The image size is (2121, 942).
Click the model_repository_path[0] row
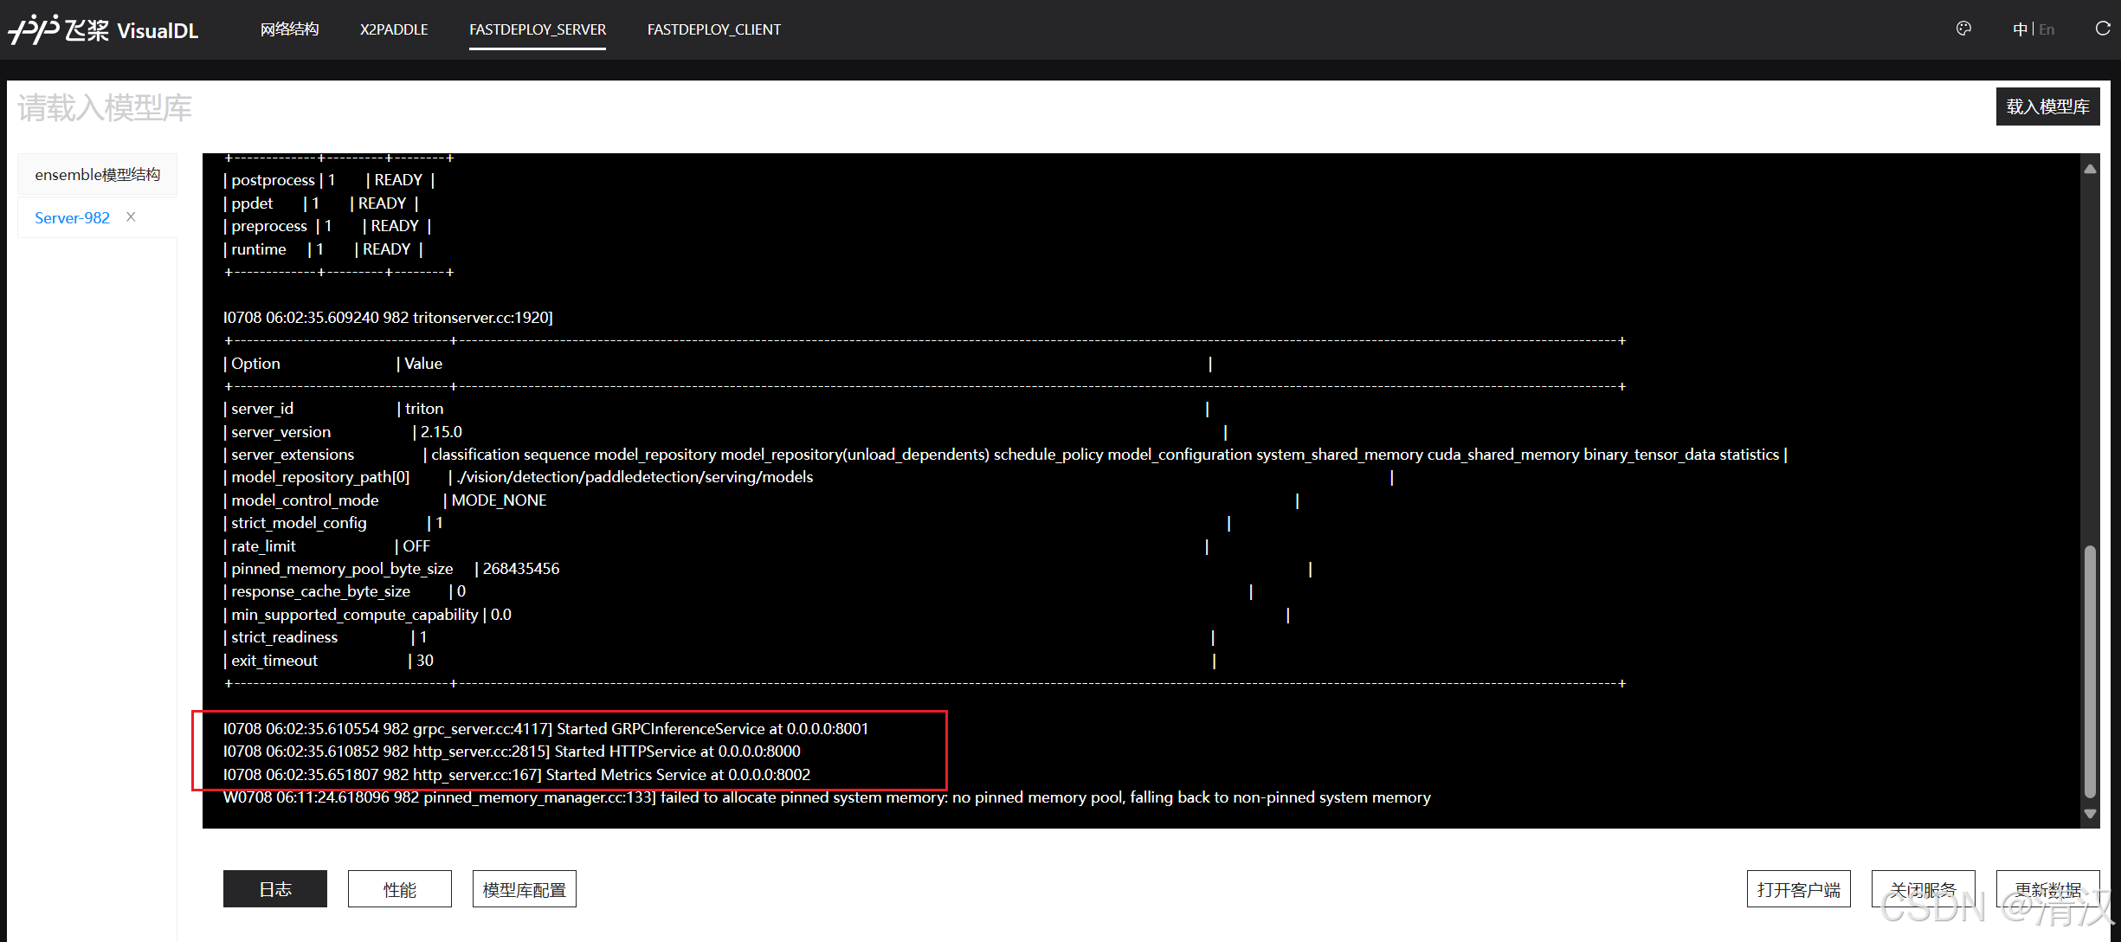click(x=808, y=477)
